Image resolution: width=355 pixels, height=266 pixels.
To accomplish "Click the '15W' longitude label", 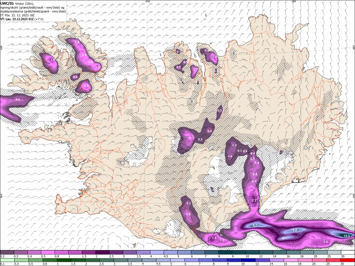I will pos(294,1).
